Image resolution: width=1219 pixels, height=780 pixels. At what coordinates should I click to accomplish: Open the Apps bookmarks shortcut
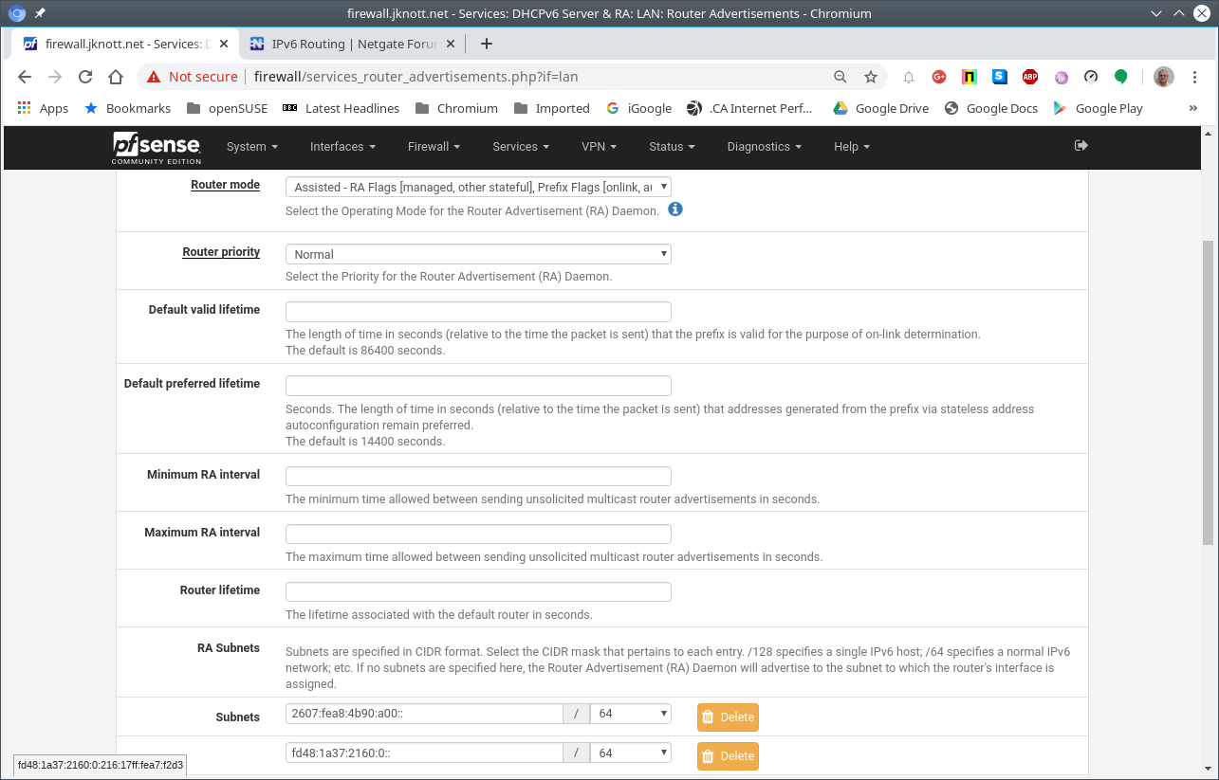click(43, 108)
